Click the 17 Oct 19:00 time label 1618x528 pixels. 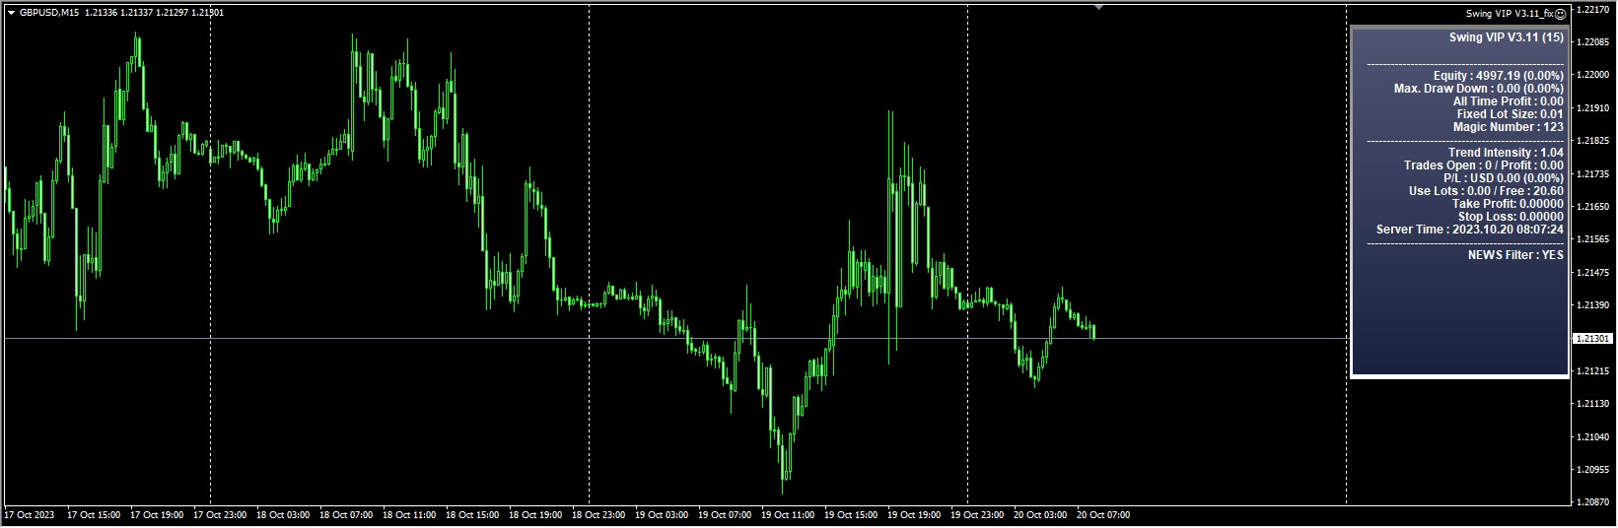(x=157, y=515)
